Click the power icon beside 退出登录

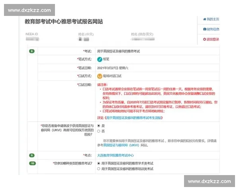(x=205, y=39)
